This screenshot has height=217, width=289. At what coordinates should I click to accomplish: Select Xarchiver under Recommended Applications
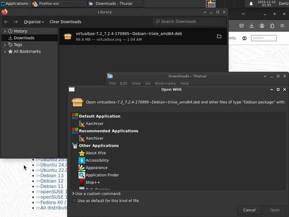coord(95,138)
